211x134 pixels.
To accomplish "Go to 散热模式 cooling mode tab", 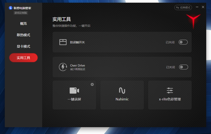I will pyautogui.click(x=23, y=35).
